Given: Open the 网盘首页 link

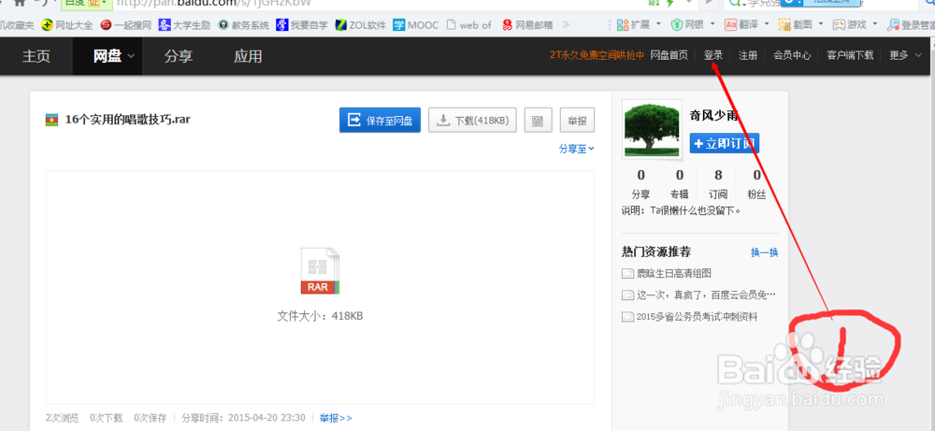Looking at the screenshot, I should (669, 55).
